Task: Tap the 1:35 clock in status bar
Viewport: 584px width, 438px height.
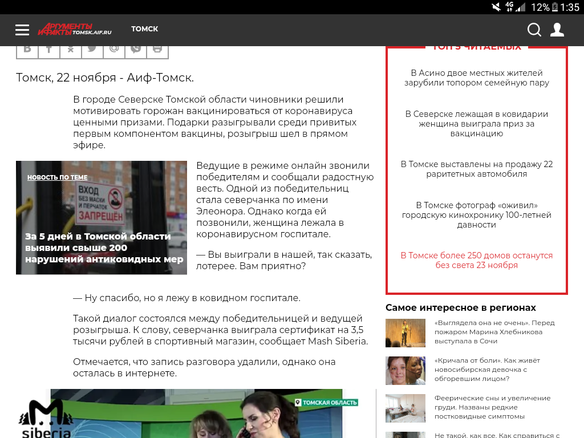Action: point(570,7)
